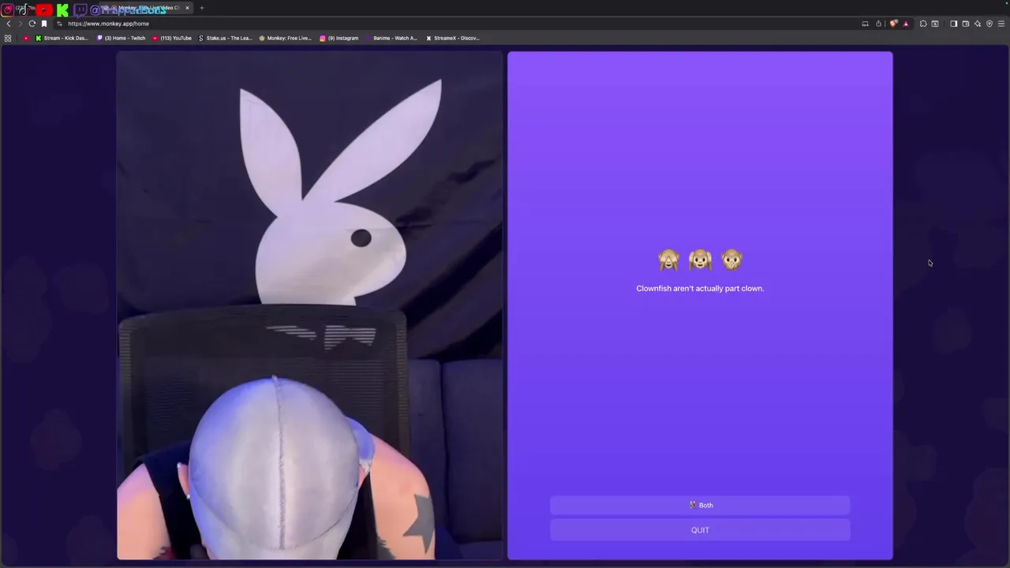Screen dimensions: 1010x568
Task: Click the red YouTube bookmark icon before Kick
Action: tap(26, 38)
